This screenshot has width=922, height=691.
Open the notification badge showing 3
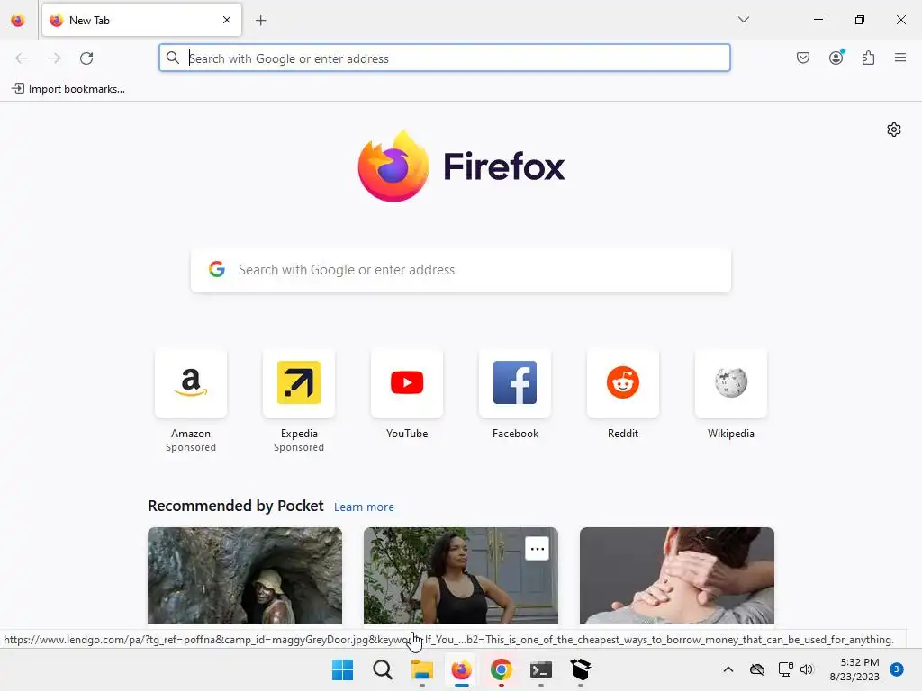pos(897,669)
